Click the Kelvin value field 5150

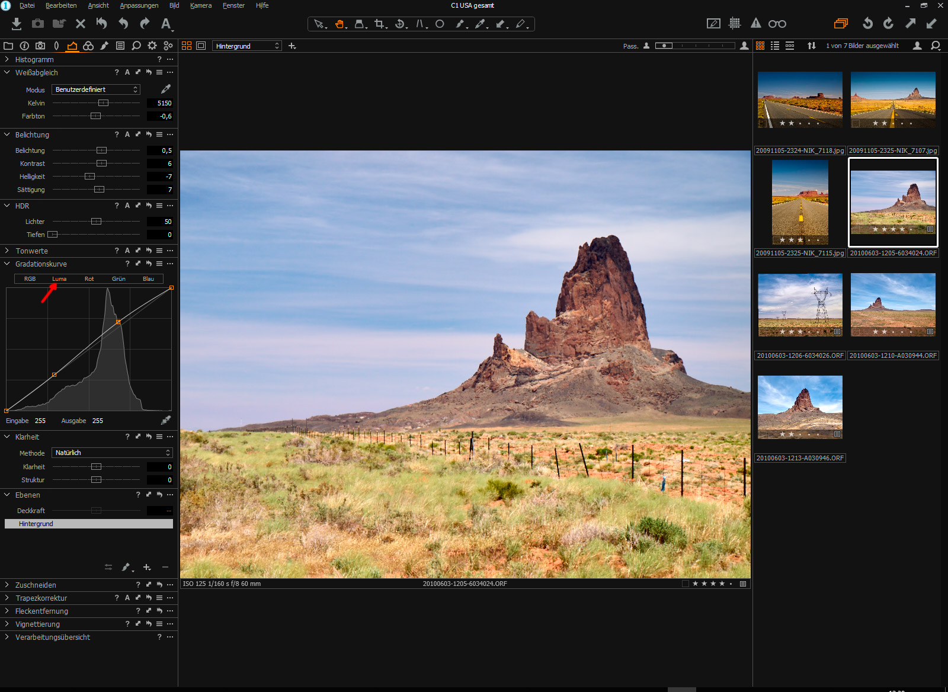(x=160, y=103)
